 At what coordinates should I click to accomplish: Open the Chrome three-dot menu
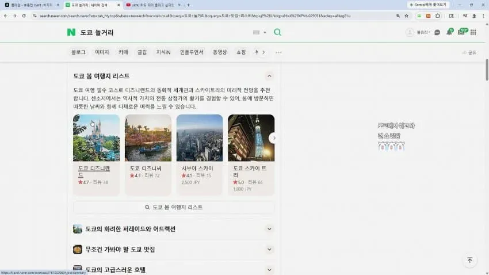click(x=483, y=16)
